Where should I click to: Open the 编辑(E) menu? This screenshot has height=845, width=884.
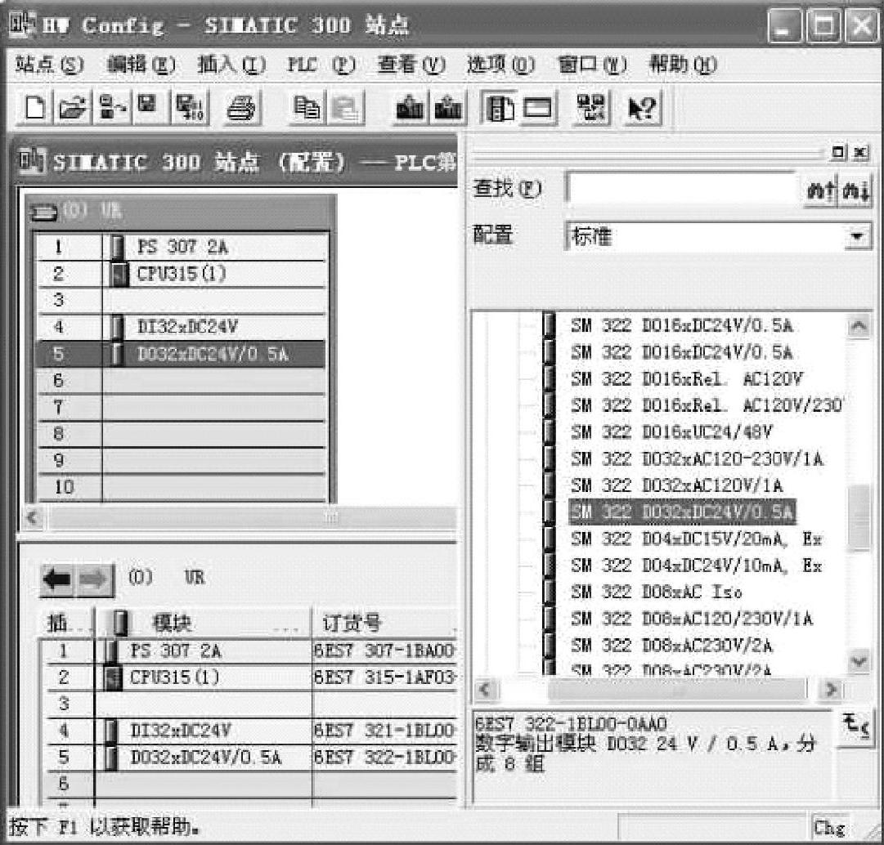click(x=141, y=65)
